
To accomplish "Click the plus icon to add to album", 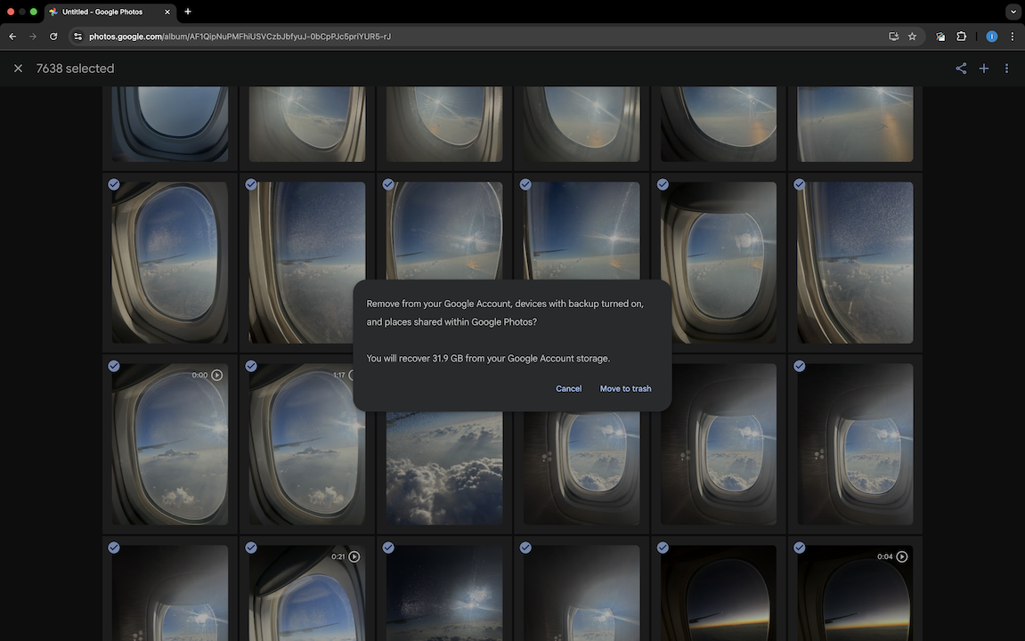I will (x=984, y=69).
